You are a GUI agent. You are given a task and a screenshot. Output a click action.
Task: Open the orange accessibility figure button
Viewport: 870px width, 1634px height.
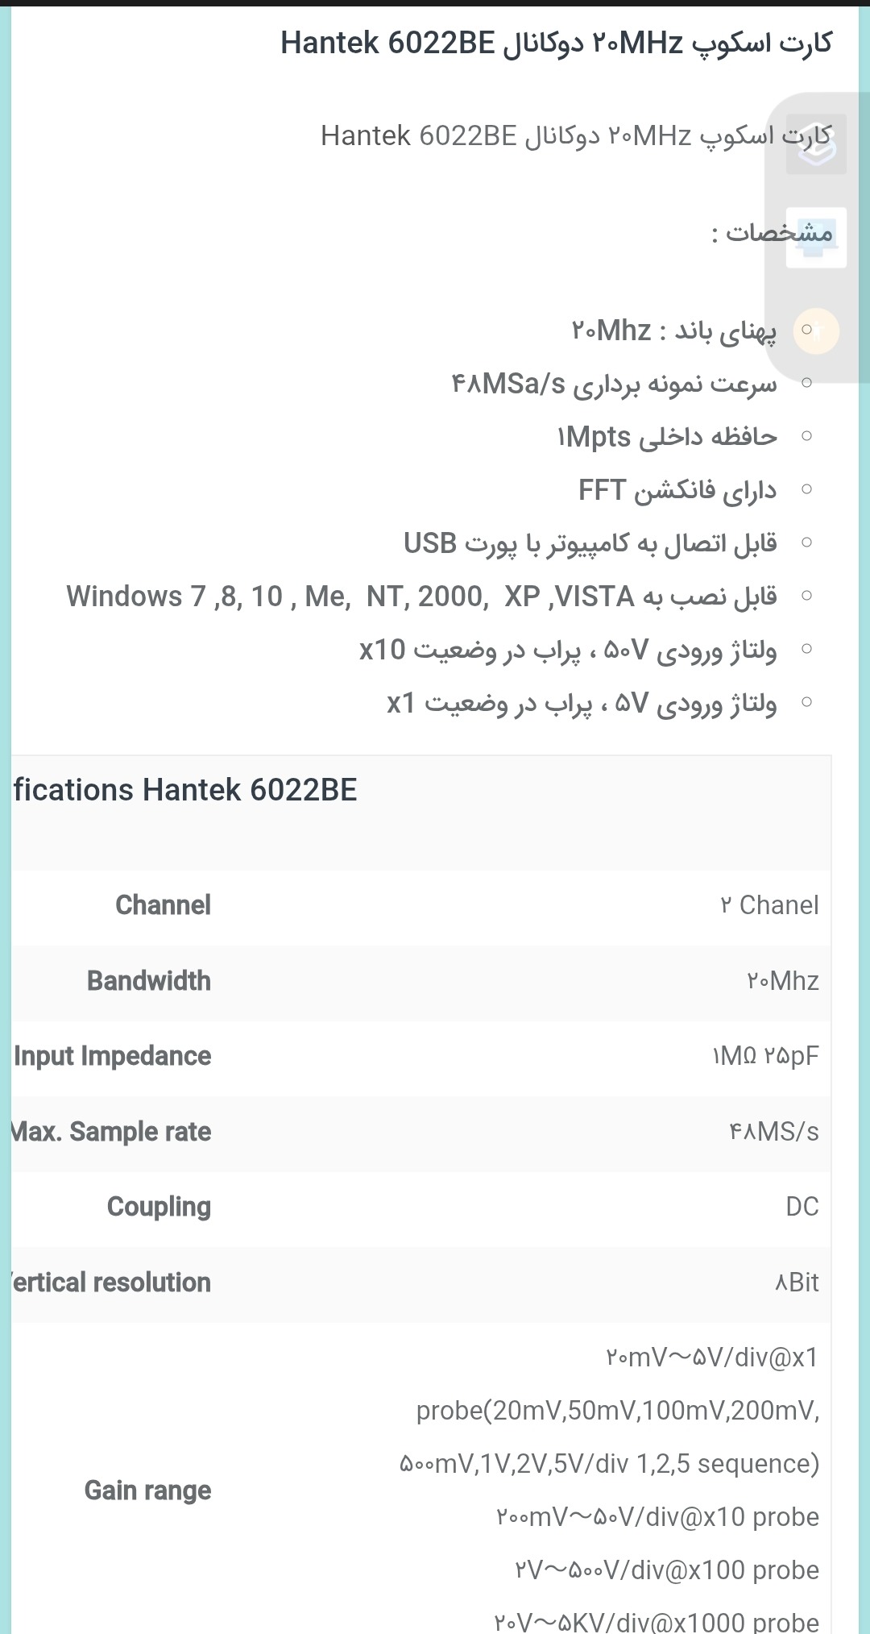[816, 331]
